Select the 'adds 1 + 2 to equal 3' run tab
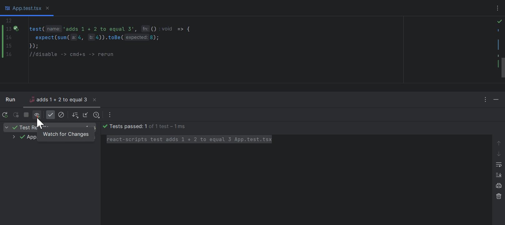Screen dimensions: 505x225 [61, 100]
